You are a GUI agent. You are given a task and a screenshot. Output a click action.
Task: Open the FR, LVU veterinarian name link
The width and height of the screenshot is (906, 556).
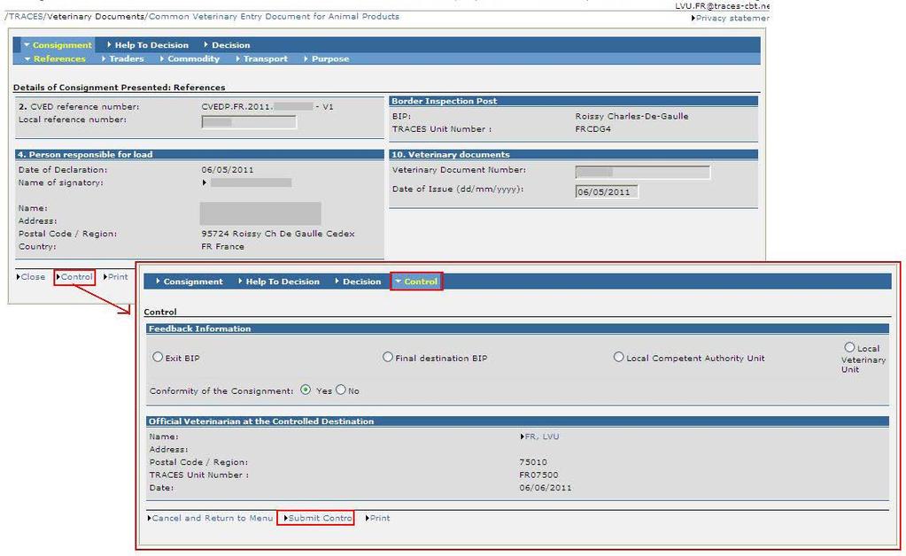tap(539, 436)
